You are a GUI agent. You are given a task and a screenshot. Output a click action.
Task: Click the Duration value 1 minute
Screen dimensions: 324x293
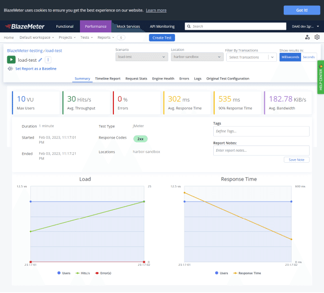tap(47, 126)
